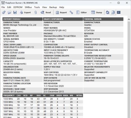This screenshot has height=118, width=131.
Task: Click thermal sensor model GT34TS04
Action: (x=89, y=31)
